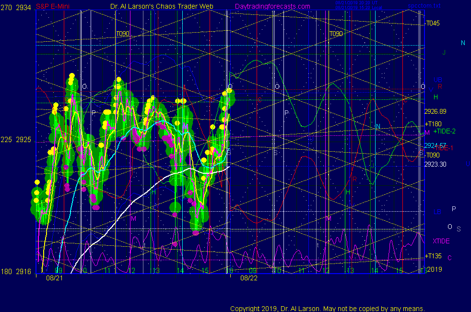Click the "-T090" label on right axis
Image resolution: width=471 pixels, height=312 pixels.
click(432, 155)
